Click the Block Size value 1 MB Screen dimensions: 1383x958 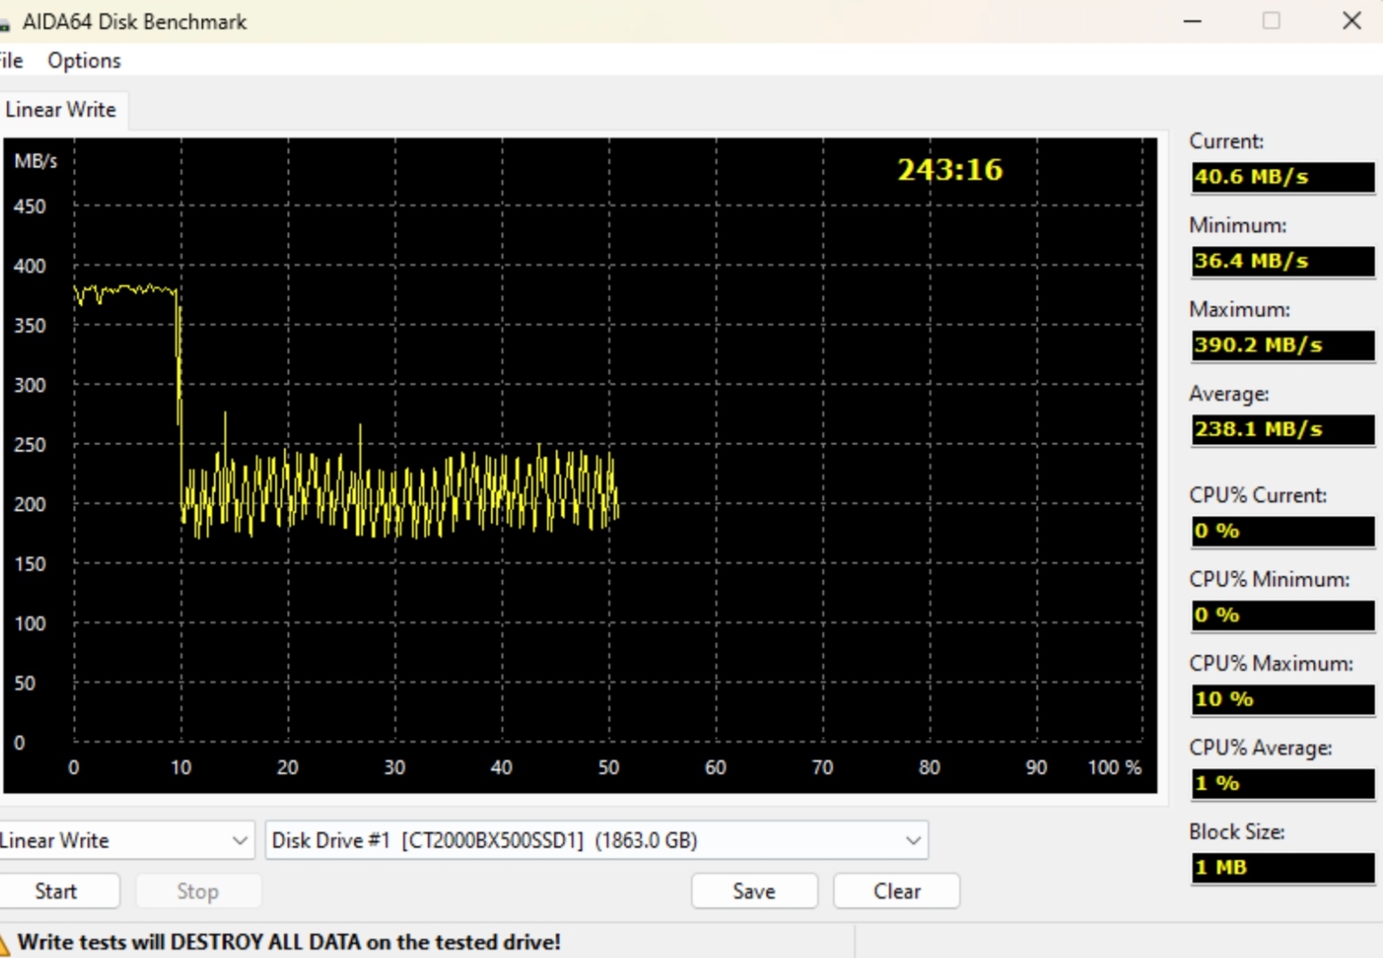1283,867
